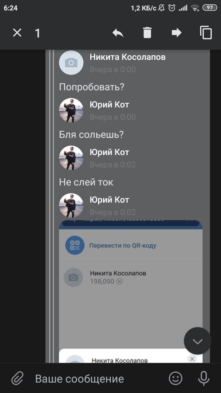Image resolution: width=221 pixels, height=393 pixels.
Task: Forward the selected message arrow
Action: pos(177,33)
